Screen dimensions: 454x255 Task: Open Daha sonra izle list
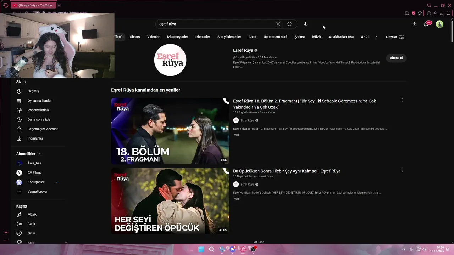point(39,120)
